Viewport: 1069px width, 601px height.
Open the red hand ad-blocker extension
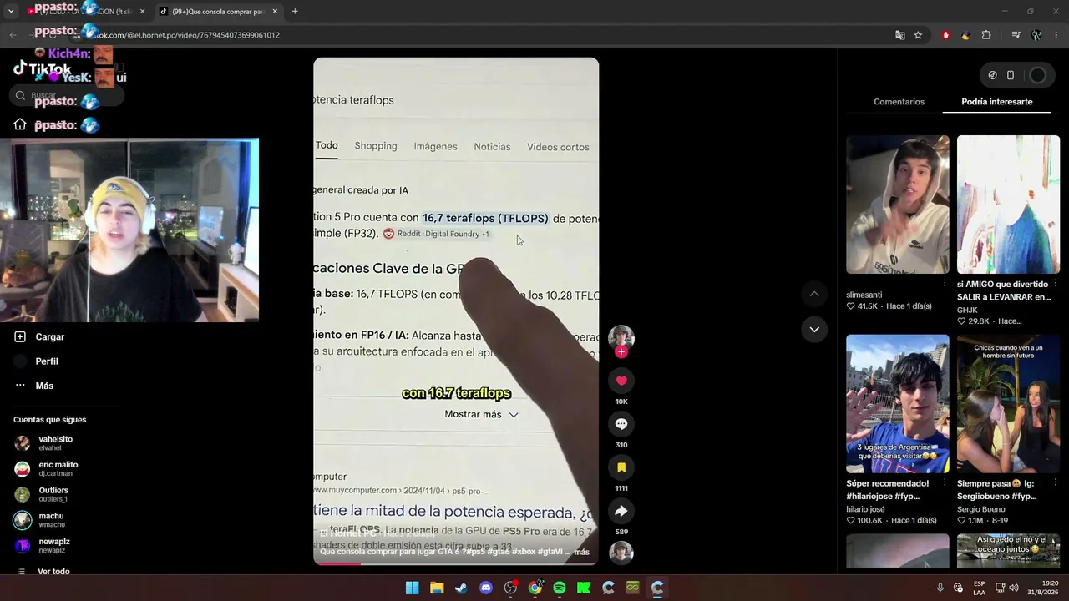945,35
